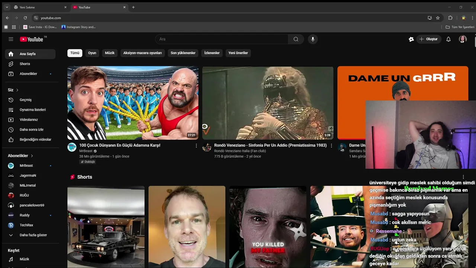Open Instagram Story bookmark

[x=78, y=27]
